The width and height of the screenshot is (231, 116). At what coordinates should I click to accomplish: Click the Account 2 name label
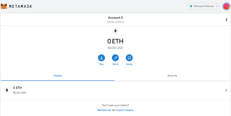coord(115,17)
